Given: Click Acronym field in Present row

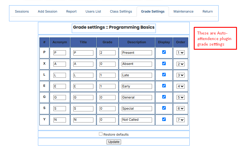Looking at the screenshot, I should (60, 53).
